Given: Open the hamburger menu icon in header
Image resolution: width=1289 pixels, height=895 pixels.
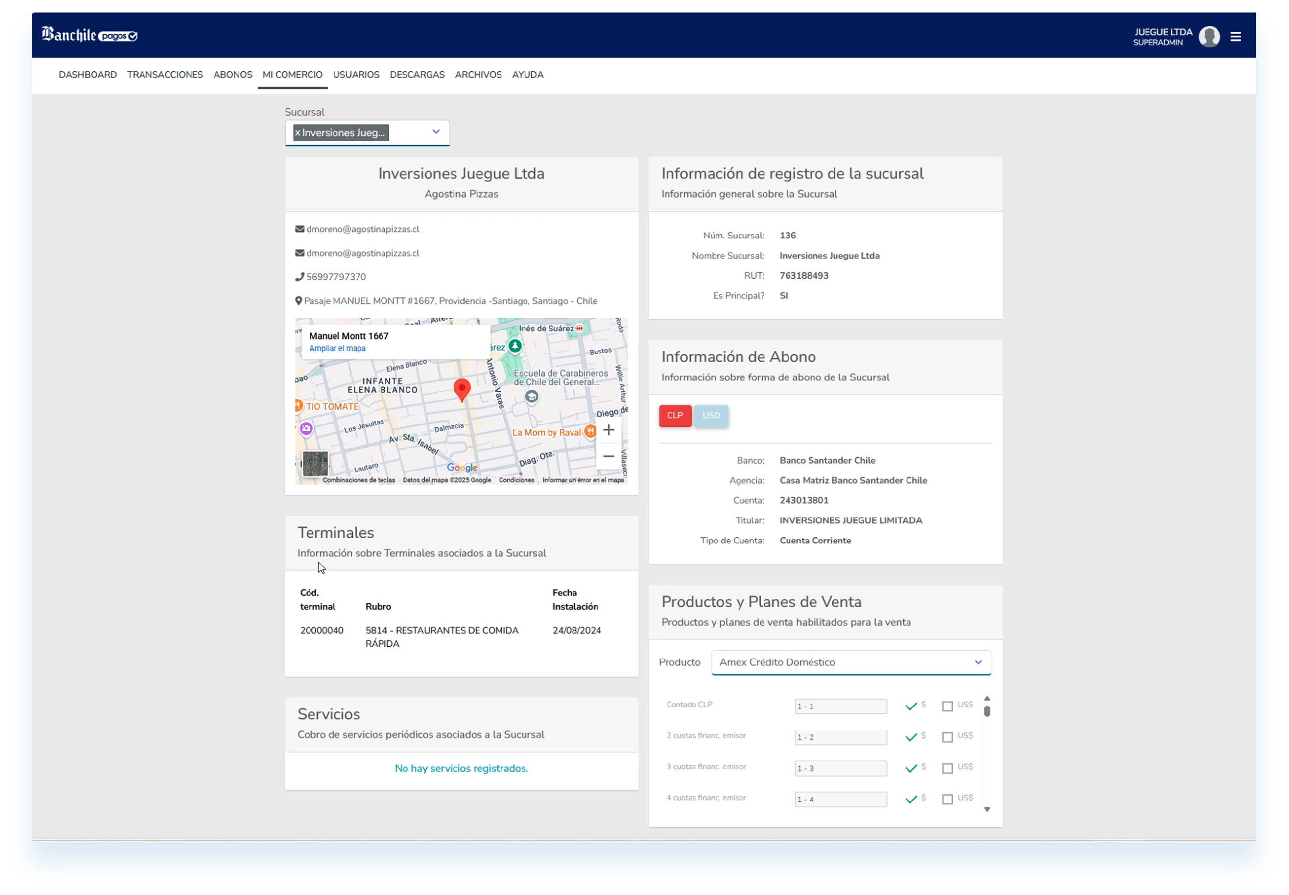Looking at the screenshot, I should pyautogui.click(x=1235, y=36).
